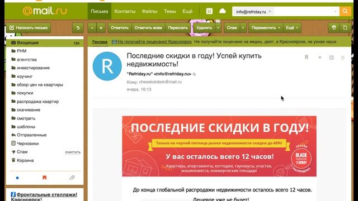Screen dimensions: 358x201
Task: Open the calendar icon in top bar
Action: pyautogui.click(x=209, y=11)
